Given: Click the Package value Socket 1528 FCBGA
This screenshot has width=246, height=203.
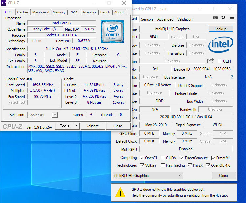Looking at the screenshot, I should click(x=61, y=35).
